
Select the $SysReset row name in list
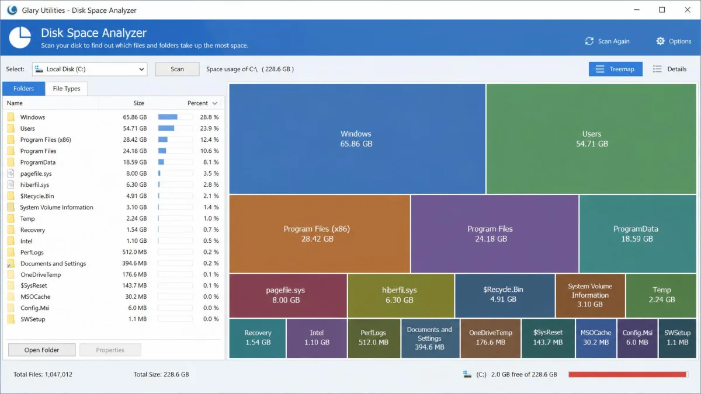[34, 285]
